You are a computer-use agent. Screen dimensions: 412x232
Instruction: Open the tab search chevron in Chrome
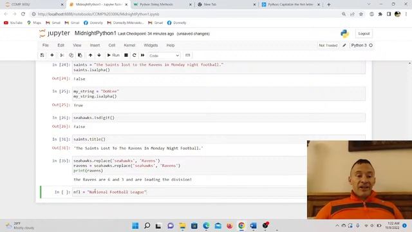click(x=369, y=5)
